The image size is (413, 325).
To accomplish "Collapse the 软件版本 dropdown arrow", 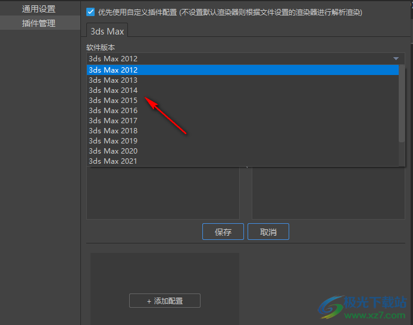I will pos(396,58).
